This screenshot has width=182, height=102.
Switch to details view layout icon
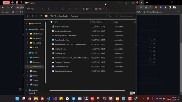[x=131, y=93]
